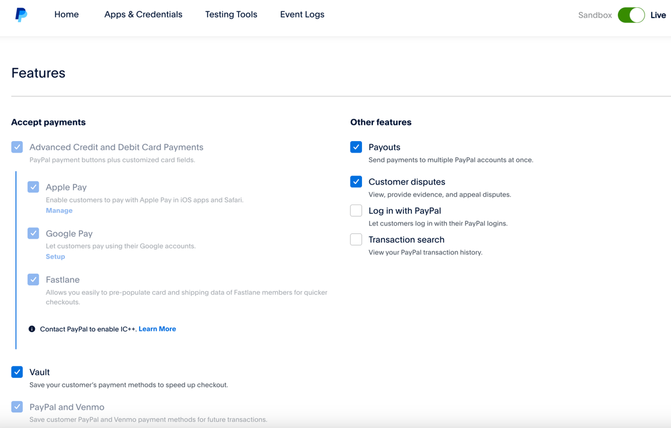Go to Apps & Credentials
671x428 pixels.
[x=143, y=14]
